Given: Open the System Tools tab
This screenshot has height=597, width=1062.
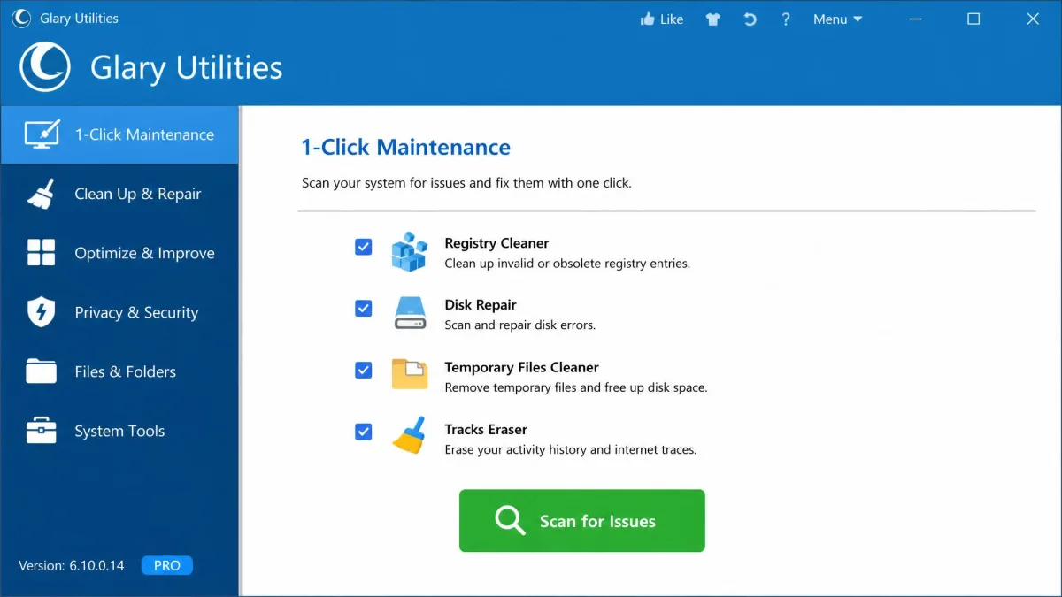Looking at the screenshot, I should pos(119,431).
